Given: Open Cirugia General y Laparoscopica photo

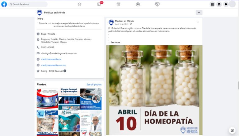Looking at the screenshot, I should pos(69,98).
